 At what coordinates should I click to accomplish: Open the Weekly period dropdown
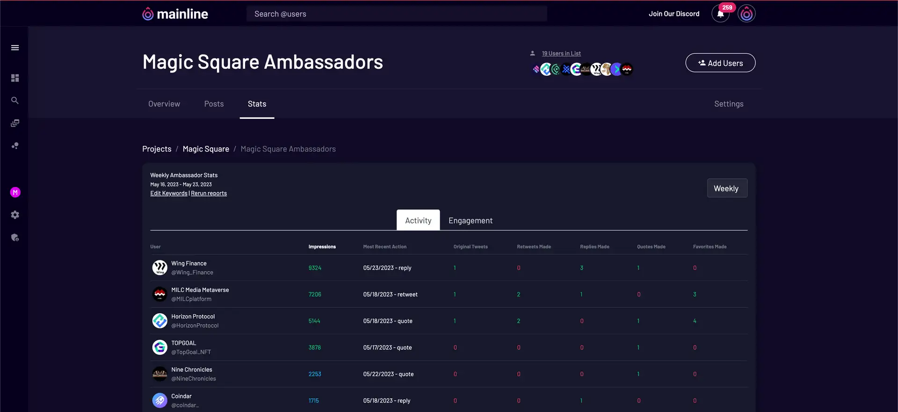click(727, 188)
